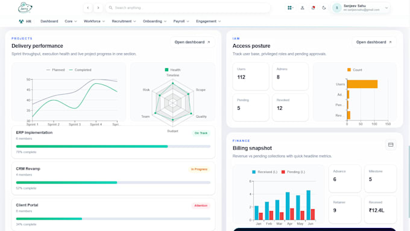Select the Revoked 12 stat card
Image resolution: width=410 pixels, height=231 pixels.
point(290,107)
